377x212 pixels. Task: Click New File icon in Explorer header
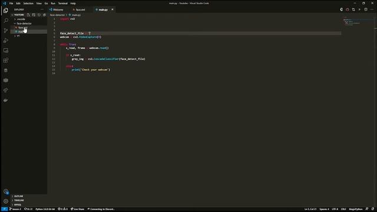[28, 15]
